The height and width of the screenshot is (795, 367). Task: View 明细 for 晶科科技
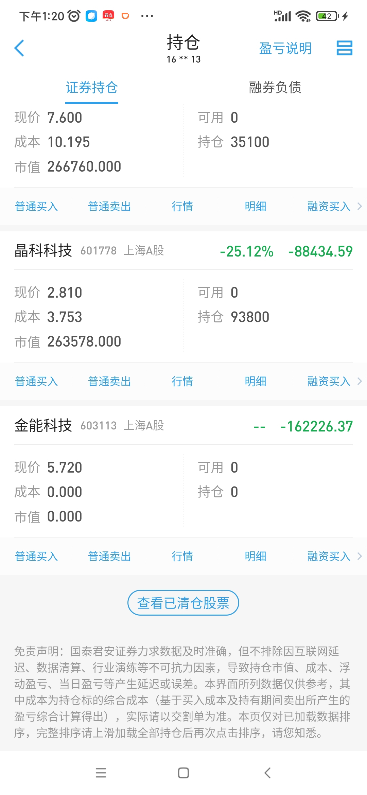(x=256, y=381)
